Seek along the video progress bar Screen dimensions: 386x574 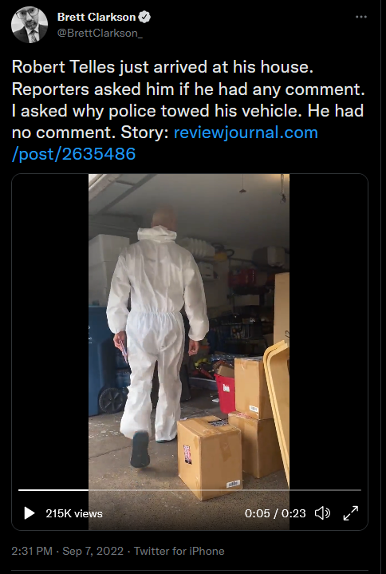(190, 490)
